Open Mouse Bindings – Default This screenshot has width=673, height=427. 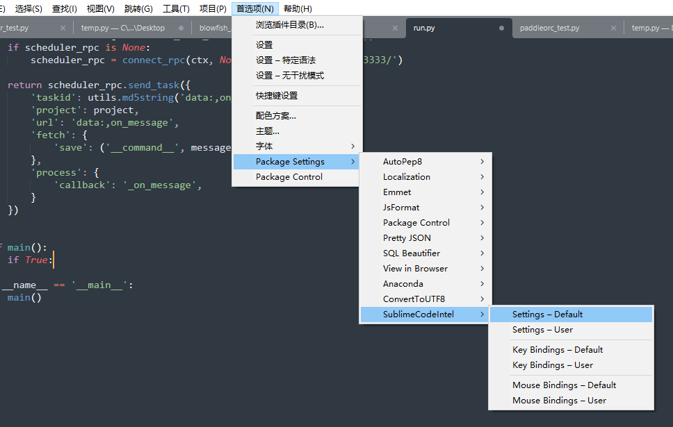click(571, 385)
